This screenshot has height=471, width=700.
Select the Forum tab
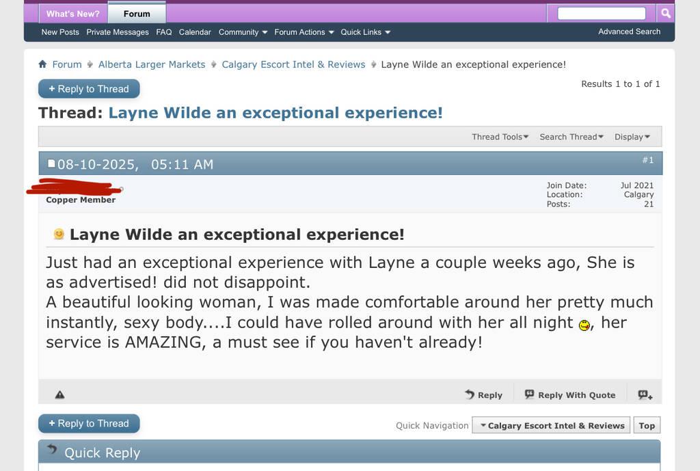[137, 14]
